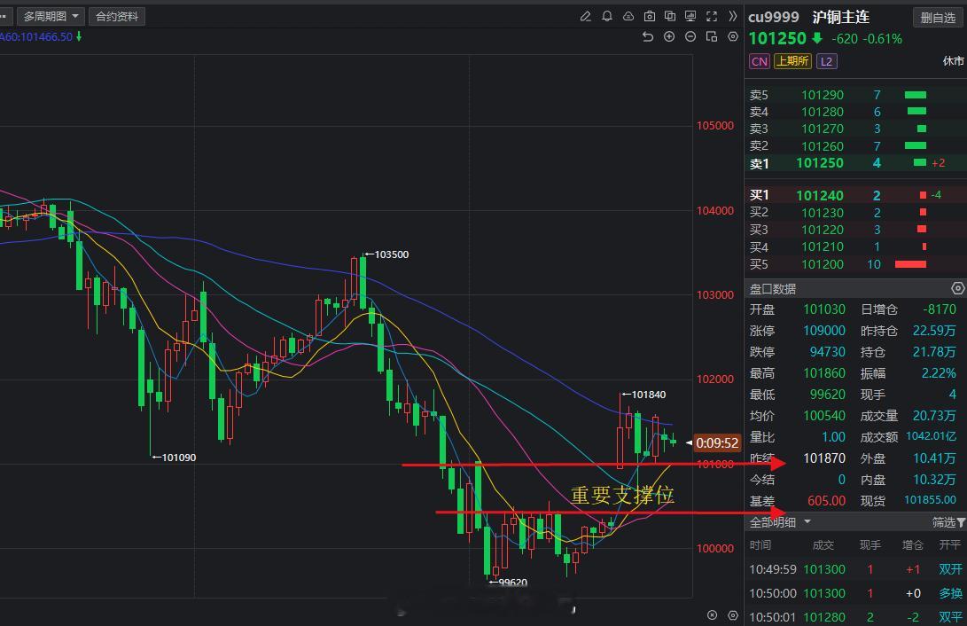Click 均价 value 100540
The image size is (967, 626).
pyautogui.click(x=824, y=416)
